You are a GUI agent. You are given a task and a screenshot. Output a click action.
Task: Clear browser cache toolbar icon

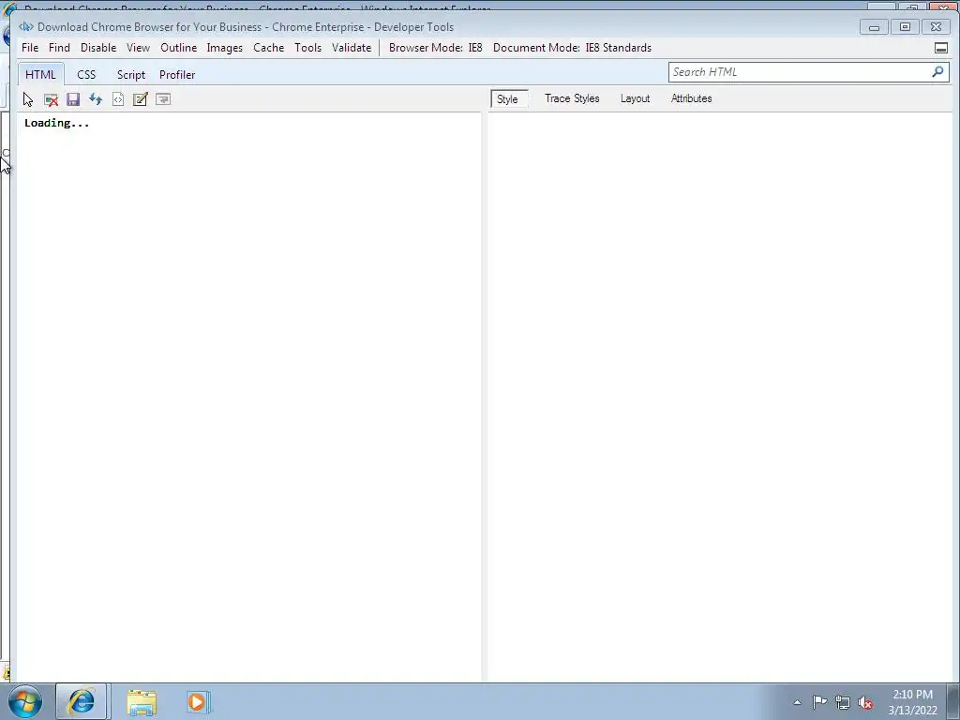51,99
